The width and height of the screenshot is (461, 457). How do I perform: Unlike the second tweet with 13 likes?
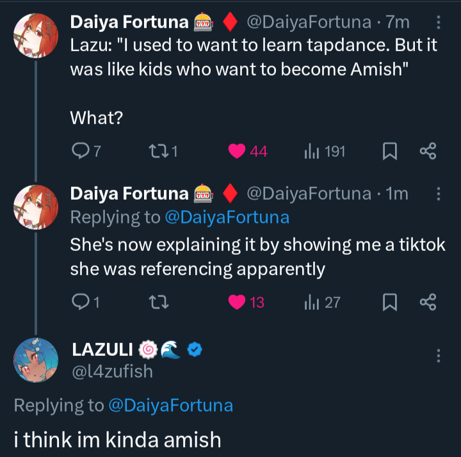(x=238, y=302)
